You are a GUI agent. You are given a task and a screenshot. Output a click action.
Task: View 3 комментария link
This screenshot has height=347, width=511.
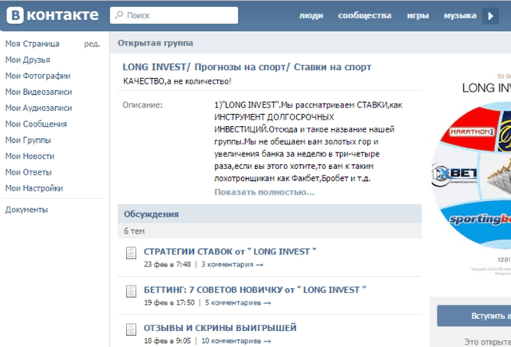tap(232, 265)
